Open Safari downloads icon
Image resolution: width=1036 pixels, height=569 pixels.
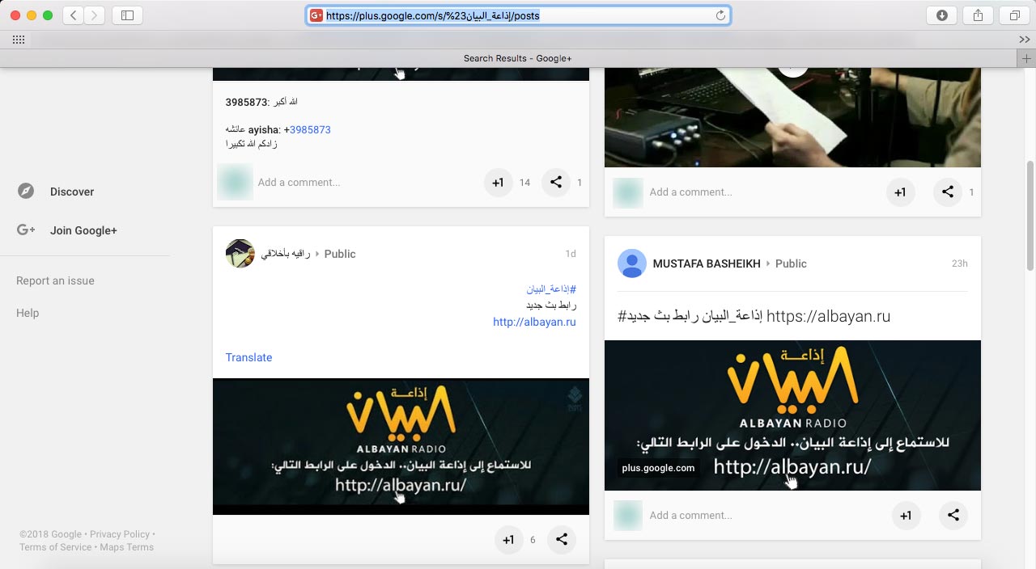[x=941, y=15]
